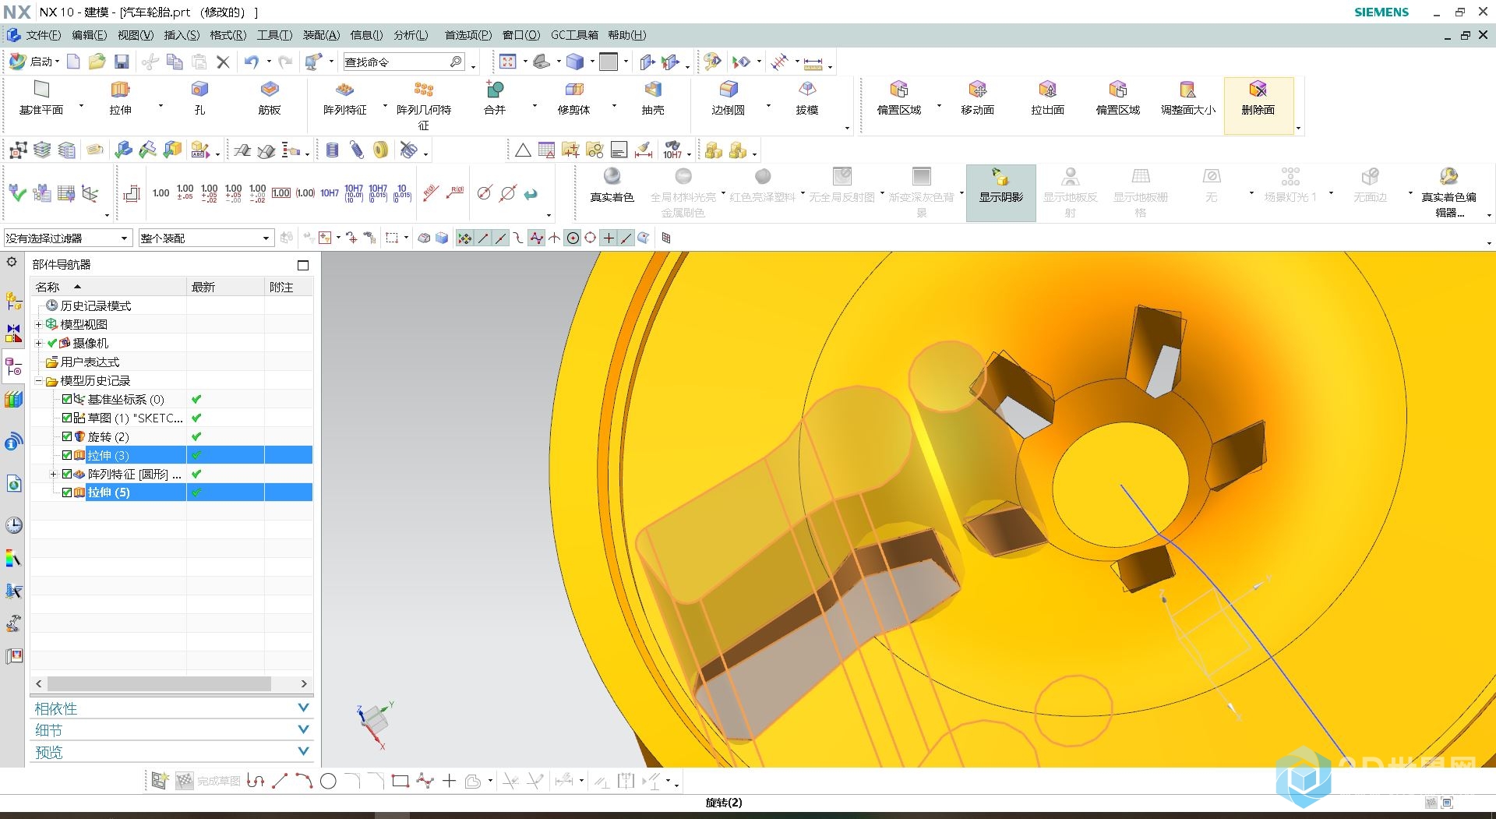Click the XYZ orientation triad in viewport

tap(375, 724)
